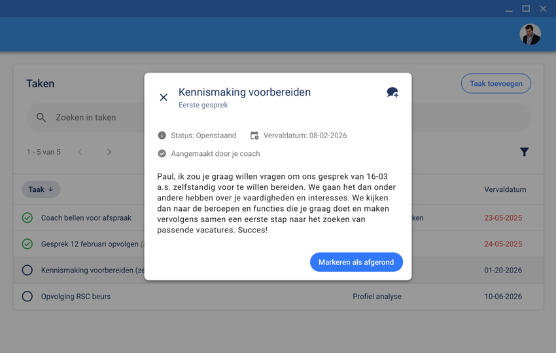556x353 pixels.
Task: Click the Vervaldatum calendar icon
Action: [x=254, y=136]
